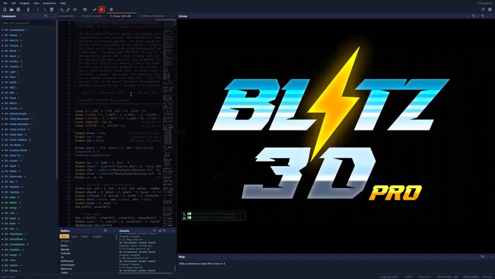Open the File menu
This screenshot has height=279, width=495.
click(x=5, y=3)
